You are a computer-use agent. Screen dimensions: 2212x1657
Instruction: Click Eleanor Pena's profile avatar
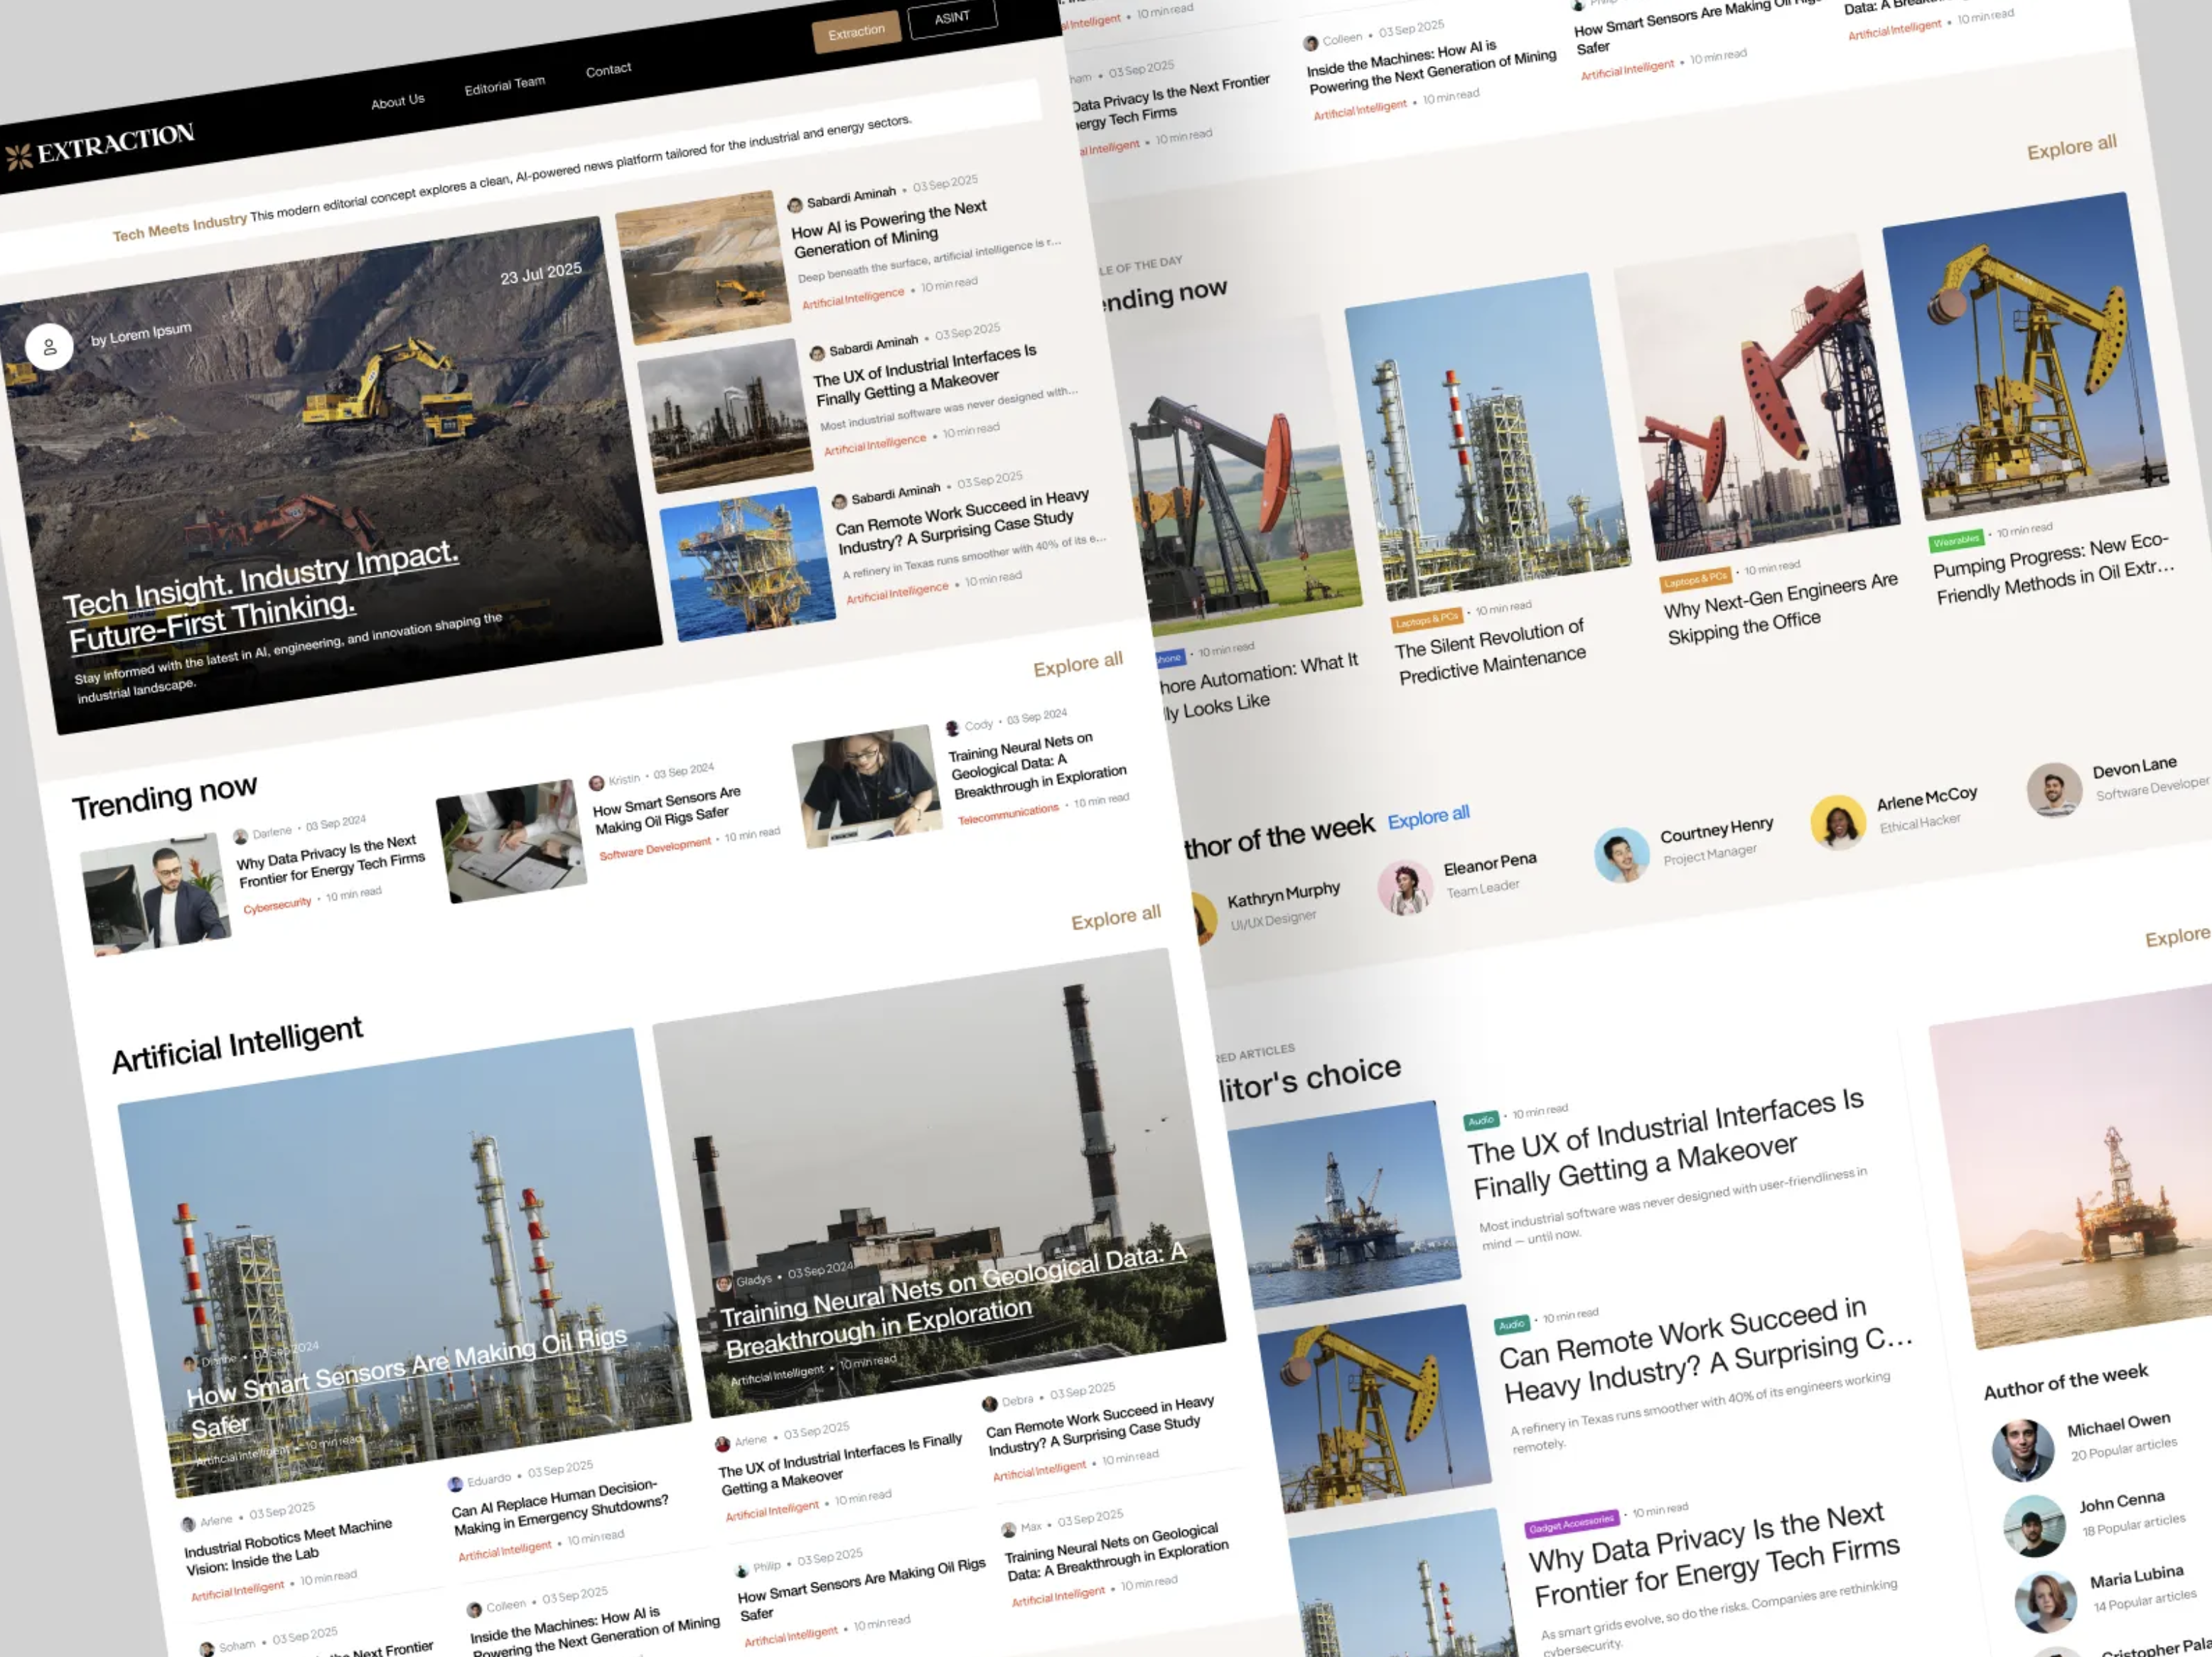[1405, 887]
